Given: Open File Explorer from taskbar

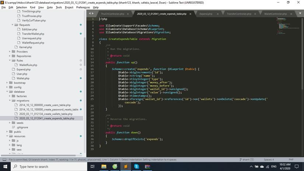Looking at the screenshot, I should pyautogui.click(x=104, y=167).
